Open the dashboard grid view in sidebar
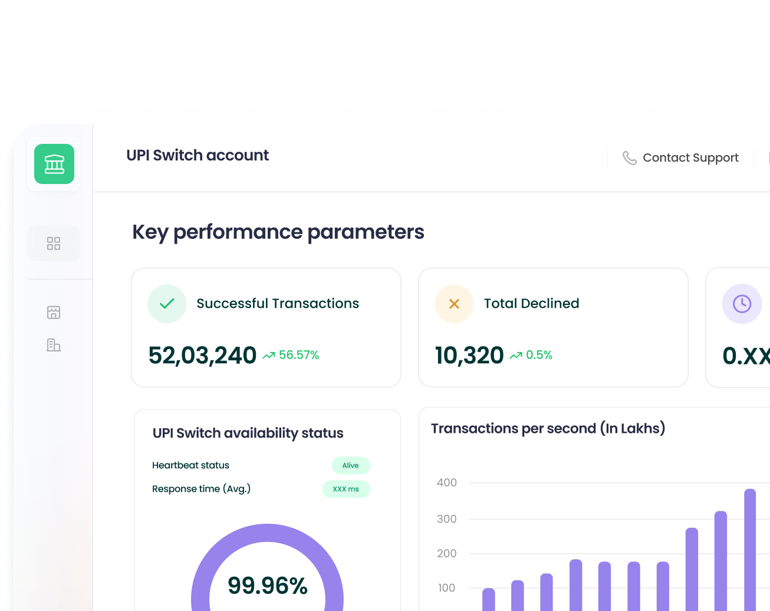Image resolution: width=770 pixels, height=611 pixels. (54, 243)
